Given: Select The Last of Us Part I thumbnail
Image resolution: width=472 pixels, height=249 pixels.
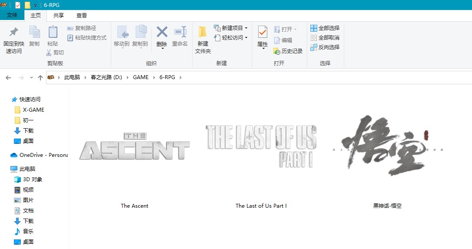Looking at the screenshot, I should click(x=261, y=146).
